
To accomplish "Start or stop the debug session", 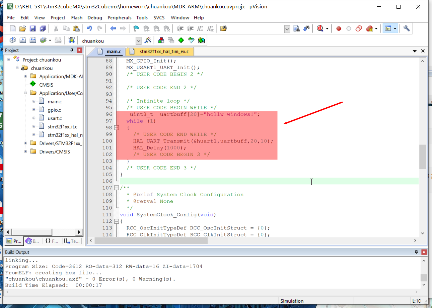I will coord(320,28).
